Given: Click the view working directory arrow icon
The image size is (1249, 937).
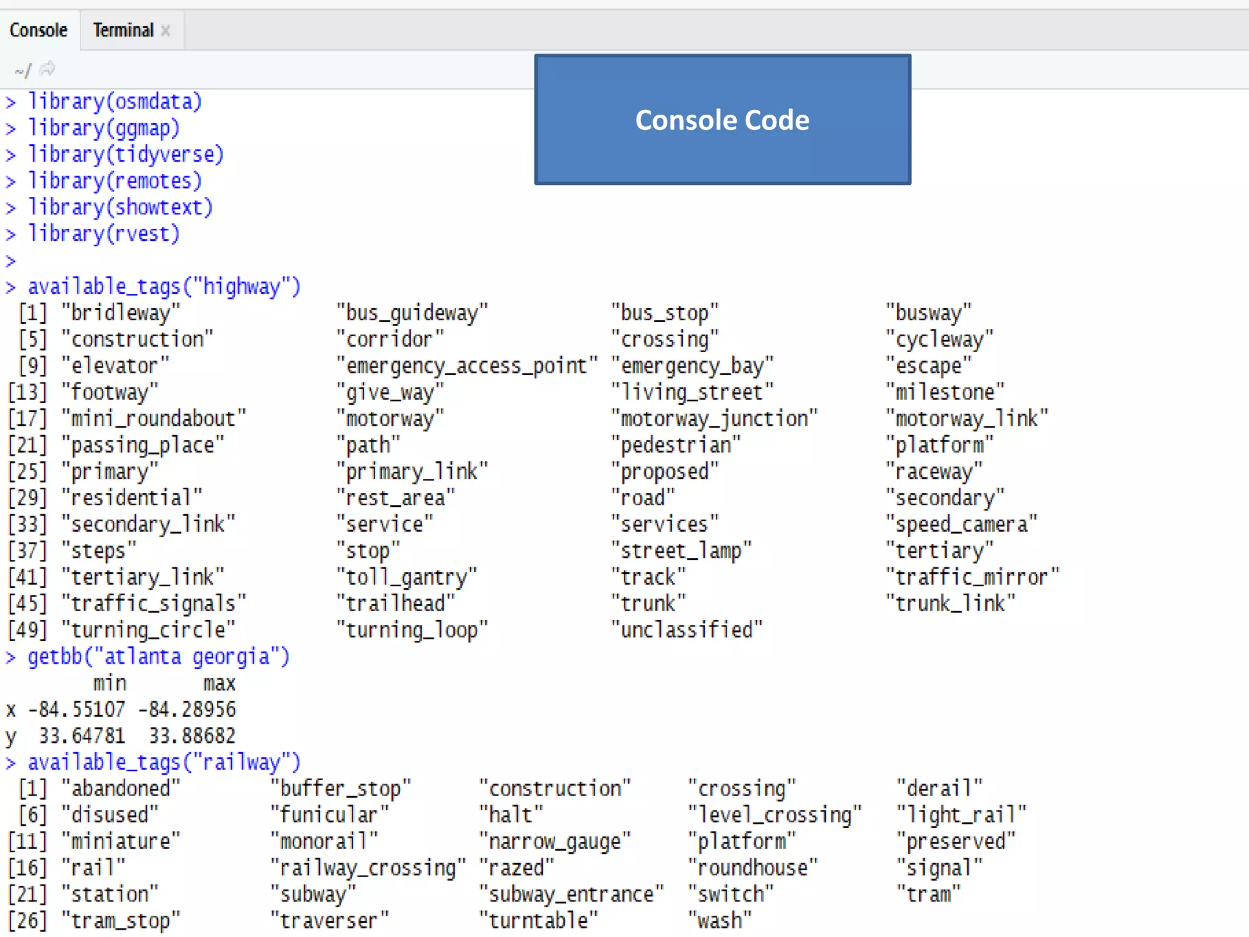Looking at the screenshot, I should pos(47,69).
